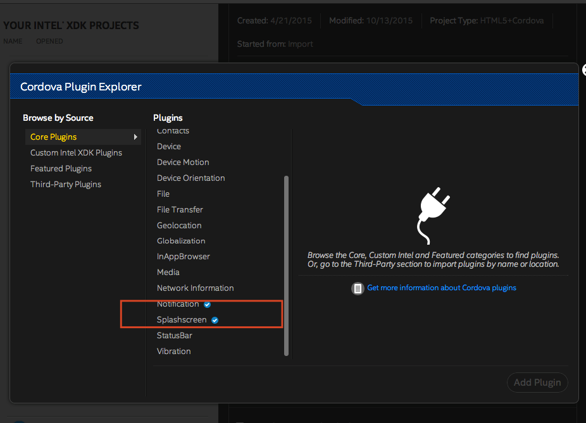Select the Device plugin
The height and width of the screenshot is (423, 586).
click(x=169, y=147)
